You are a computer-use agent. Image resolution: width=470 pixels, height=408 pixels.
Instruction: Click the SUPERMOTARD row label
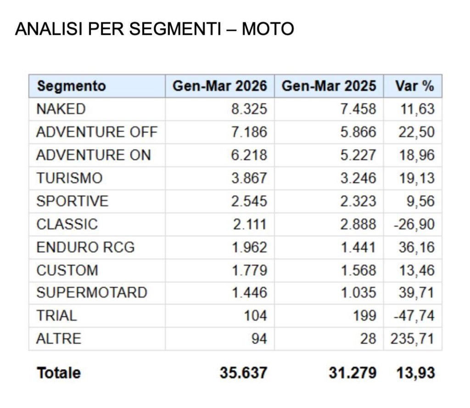point(92,293)
